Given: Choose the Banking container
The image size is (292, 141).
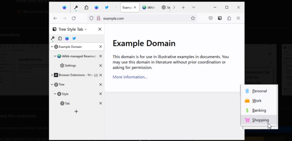Looking at the screenshot, I should click(259, 110).
